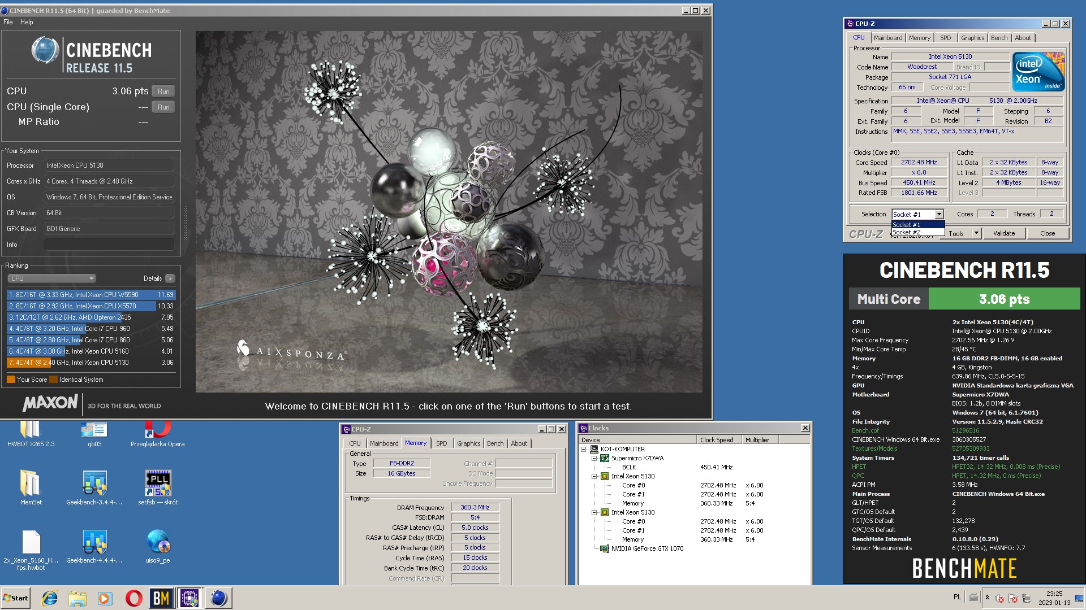Image resolution: width=1086 pixels, height=610 pixels.
Task: Switch to Cinebench via taskbar sphere icon
Action: point(218,598)
